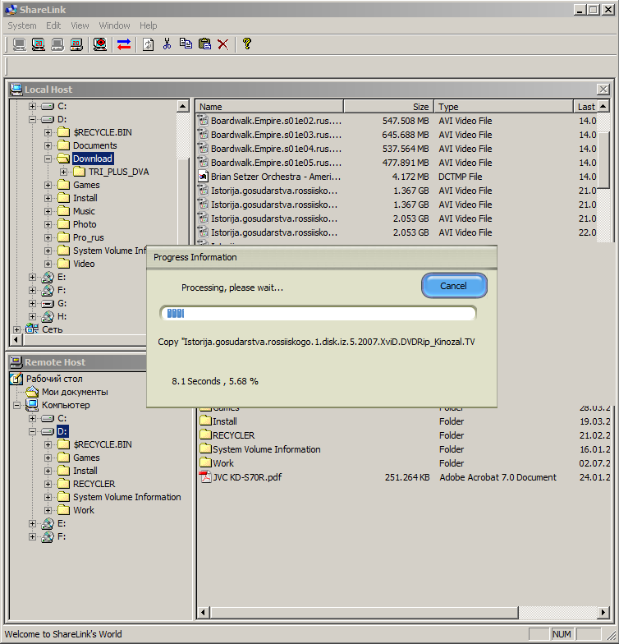Click the first red-screen computer toolbar icon

[x=38, y=44]
